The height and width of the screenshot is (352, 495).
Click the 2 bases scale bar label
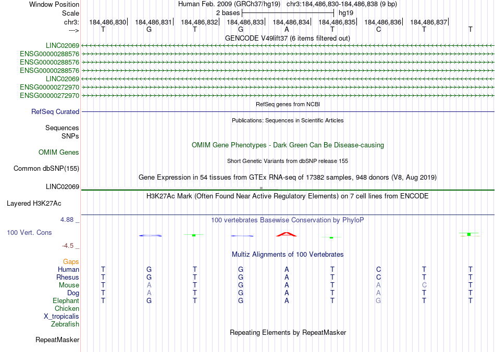(x=228, y=13)
